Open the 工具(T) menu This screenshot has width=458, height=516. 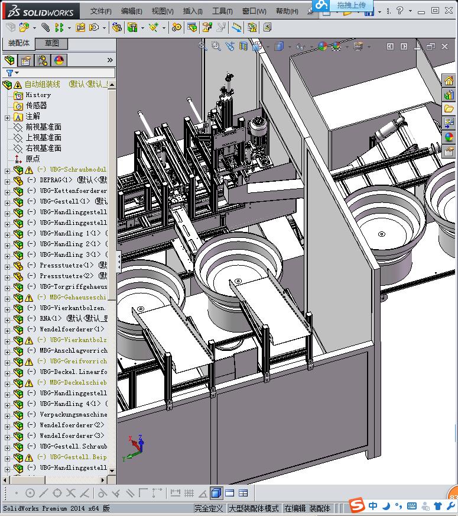point(222,11)
